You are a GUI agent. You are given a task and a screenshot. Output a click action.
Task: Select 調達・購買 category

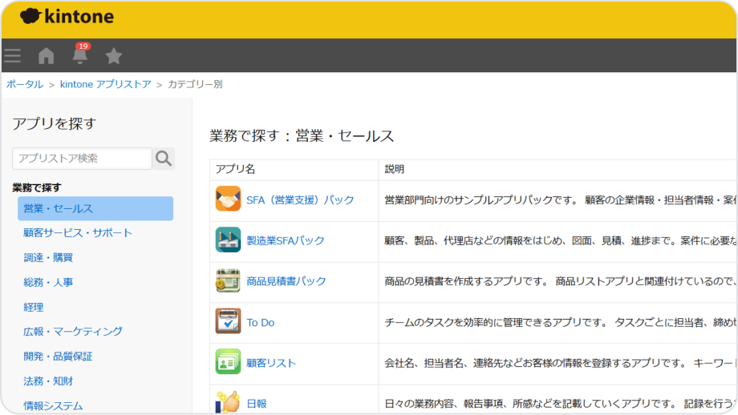(x=48, y=257)
